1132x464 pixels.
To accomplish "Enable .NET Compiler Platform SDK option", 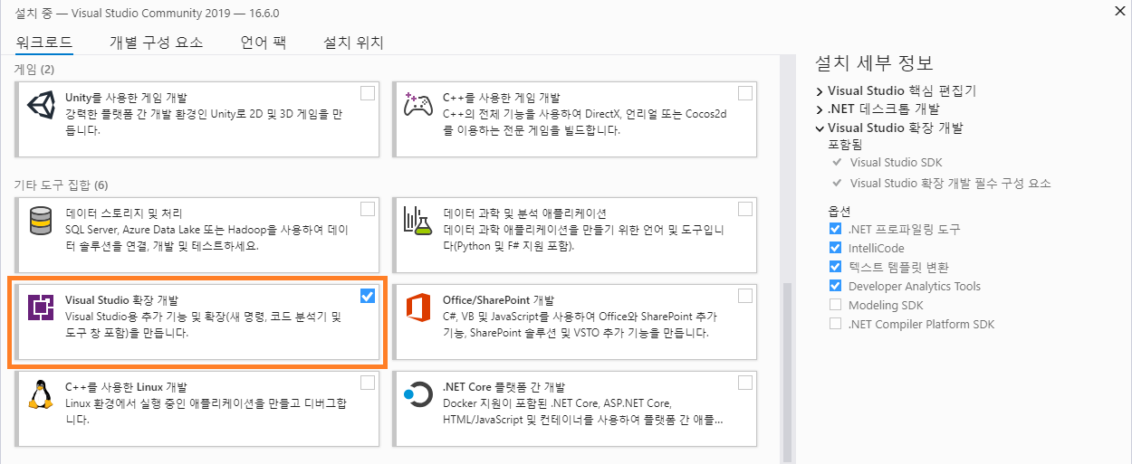I will (835, 324).
